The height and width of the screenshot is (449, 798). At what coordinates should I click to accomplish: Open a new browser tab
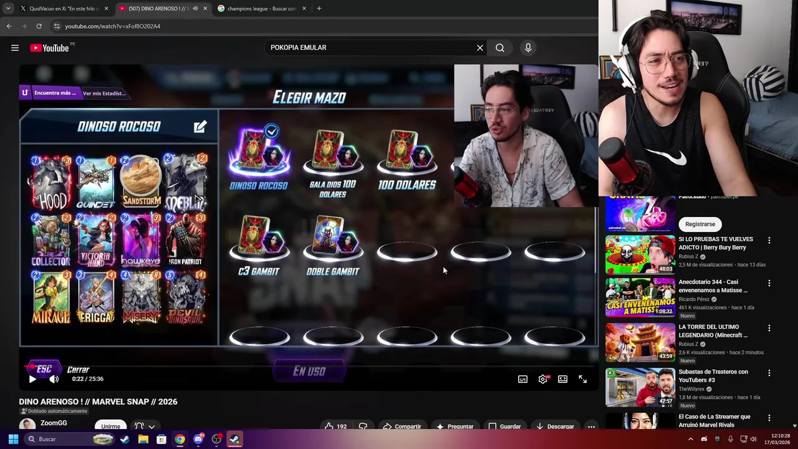click(319, 9)
